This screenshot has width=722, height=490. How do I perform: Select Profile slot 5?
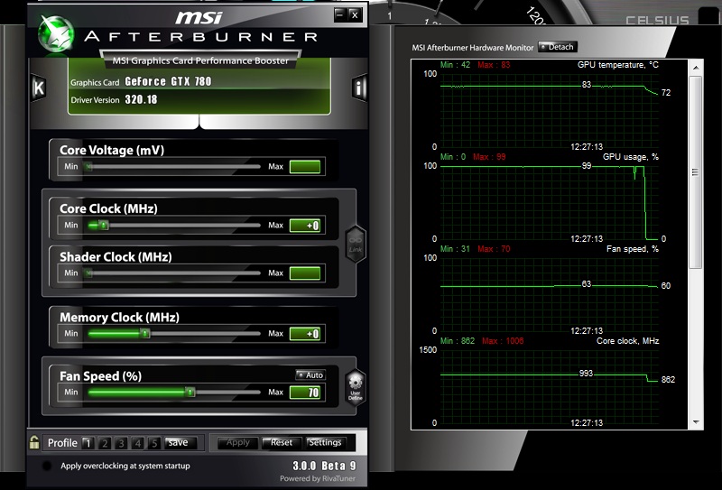[154, 443]
